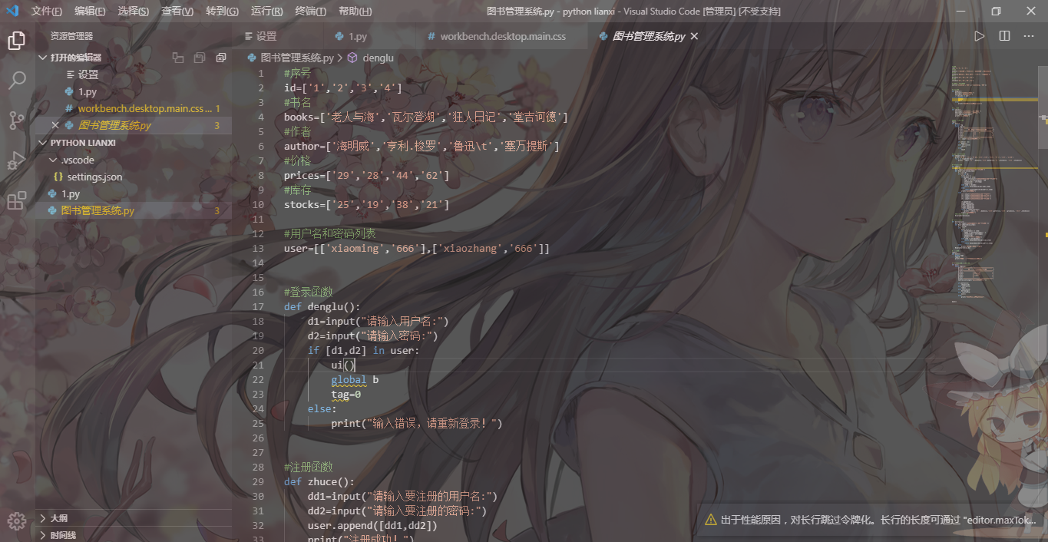Viewport: 1048px width, 542px height.
Task: Click Save All icon in open editors
Action: coord(200,58)
